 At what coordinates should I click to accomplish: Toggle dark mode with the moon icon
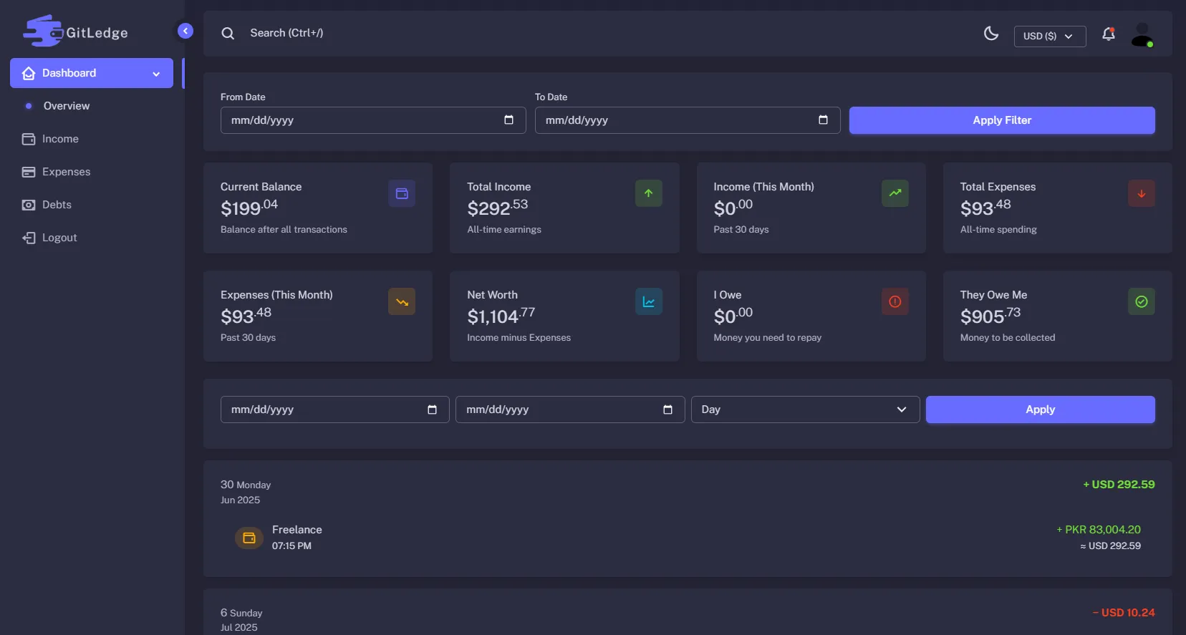coord(991,34)
